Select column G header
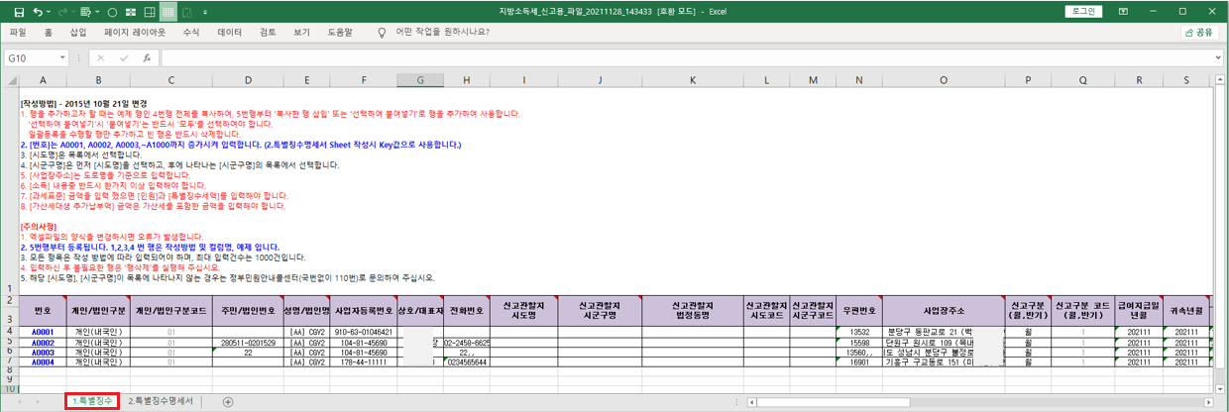Screen dimensions: 1229x412 point(420,80)
